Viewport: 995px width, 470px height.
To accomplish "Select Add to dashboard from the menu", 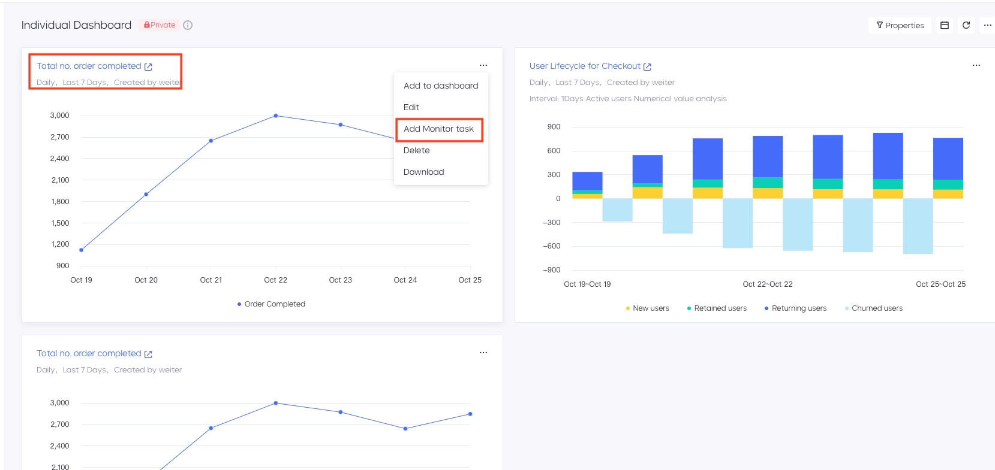I will (x=441, y=86).
